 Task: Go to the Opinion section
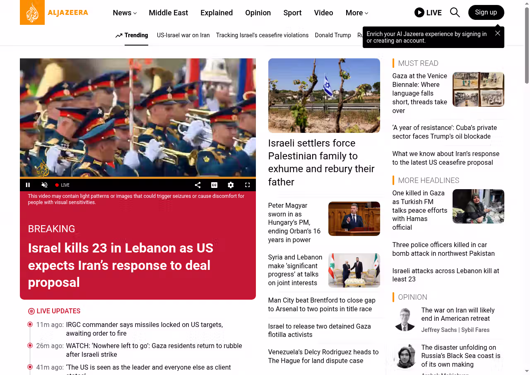tap(258, 13)
